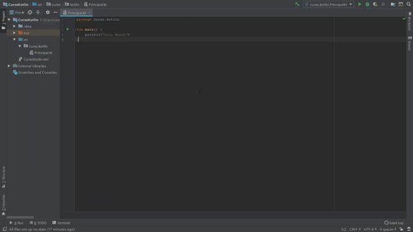Open Project panel settings gear

coord(48,12)
